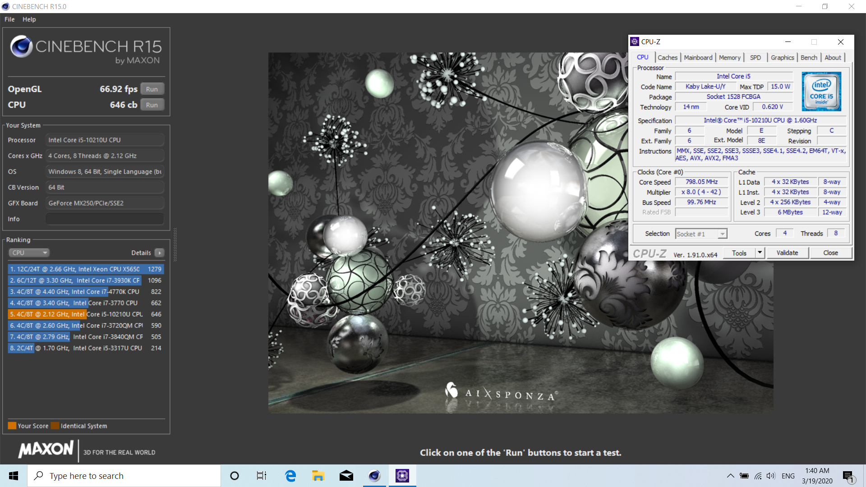The image size is (866, 487).
Task: Click the GeForce MX250 GFX Board field
Action: click(x=105, y=203)
